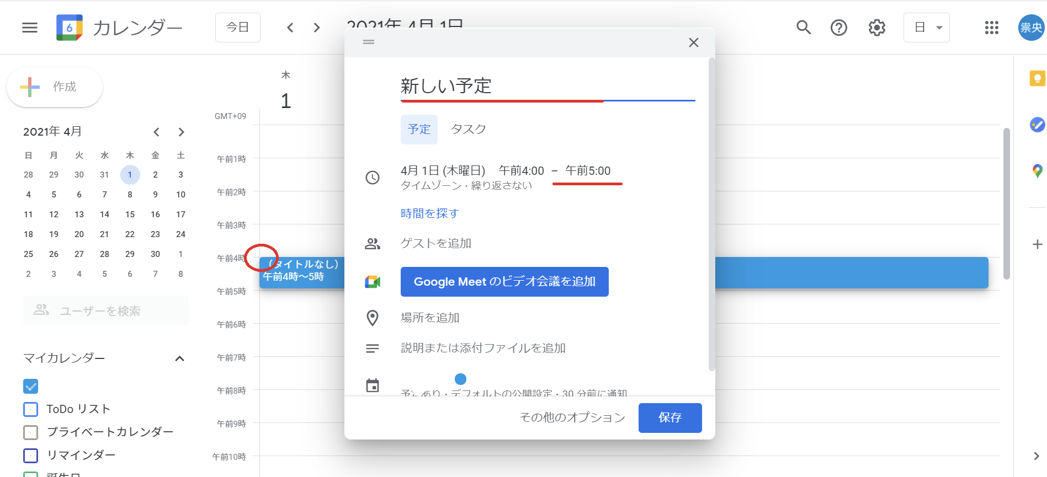Screen dimensions: 1047x477
Task: Select the 予定 tab
Action: pos(419,129)
